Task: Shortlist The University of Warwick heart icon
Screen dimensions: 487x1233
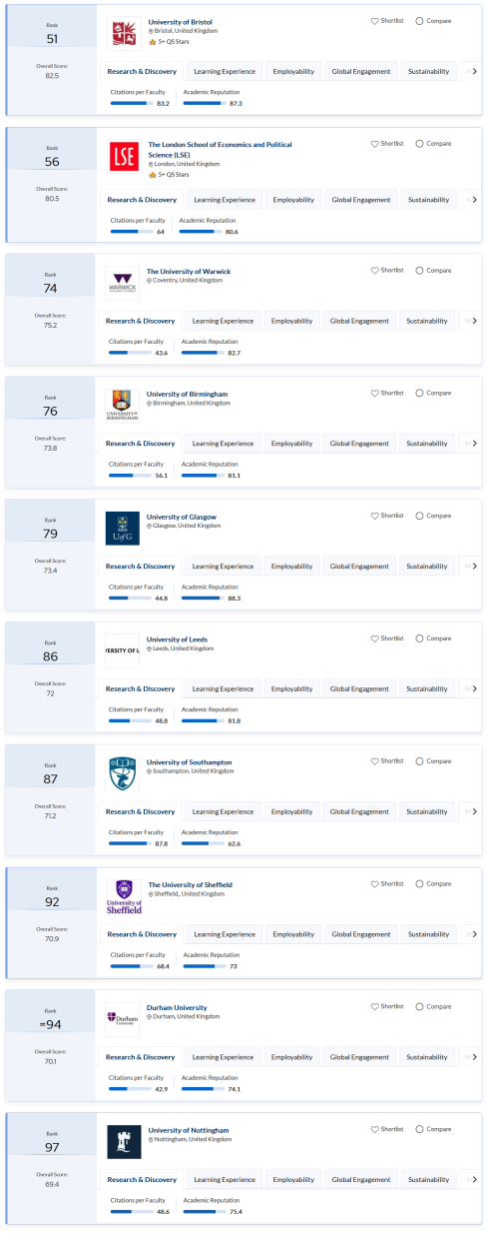Action: pyautogui.click(x=375, y=270)
